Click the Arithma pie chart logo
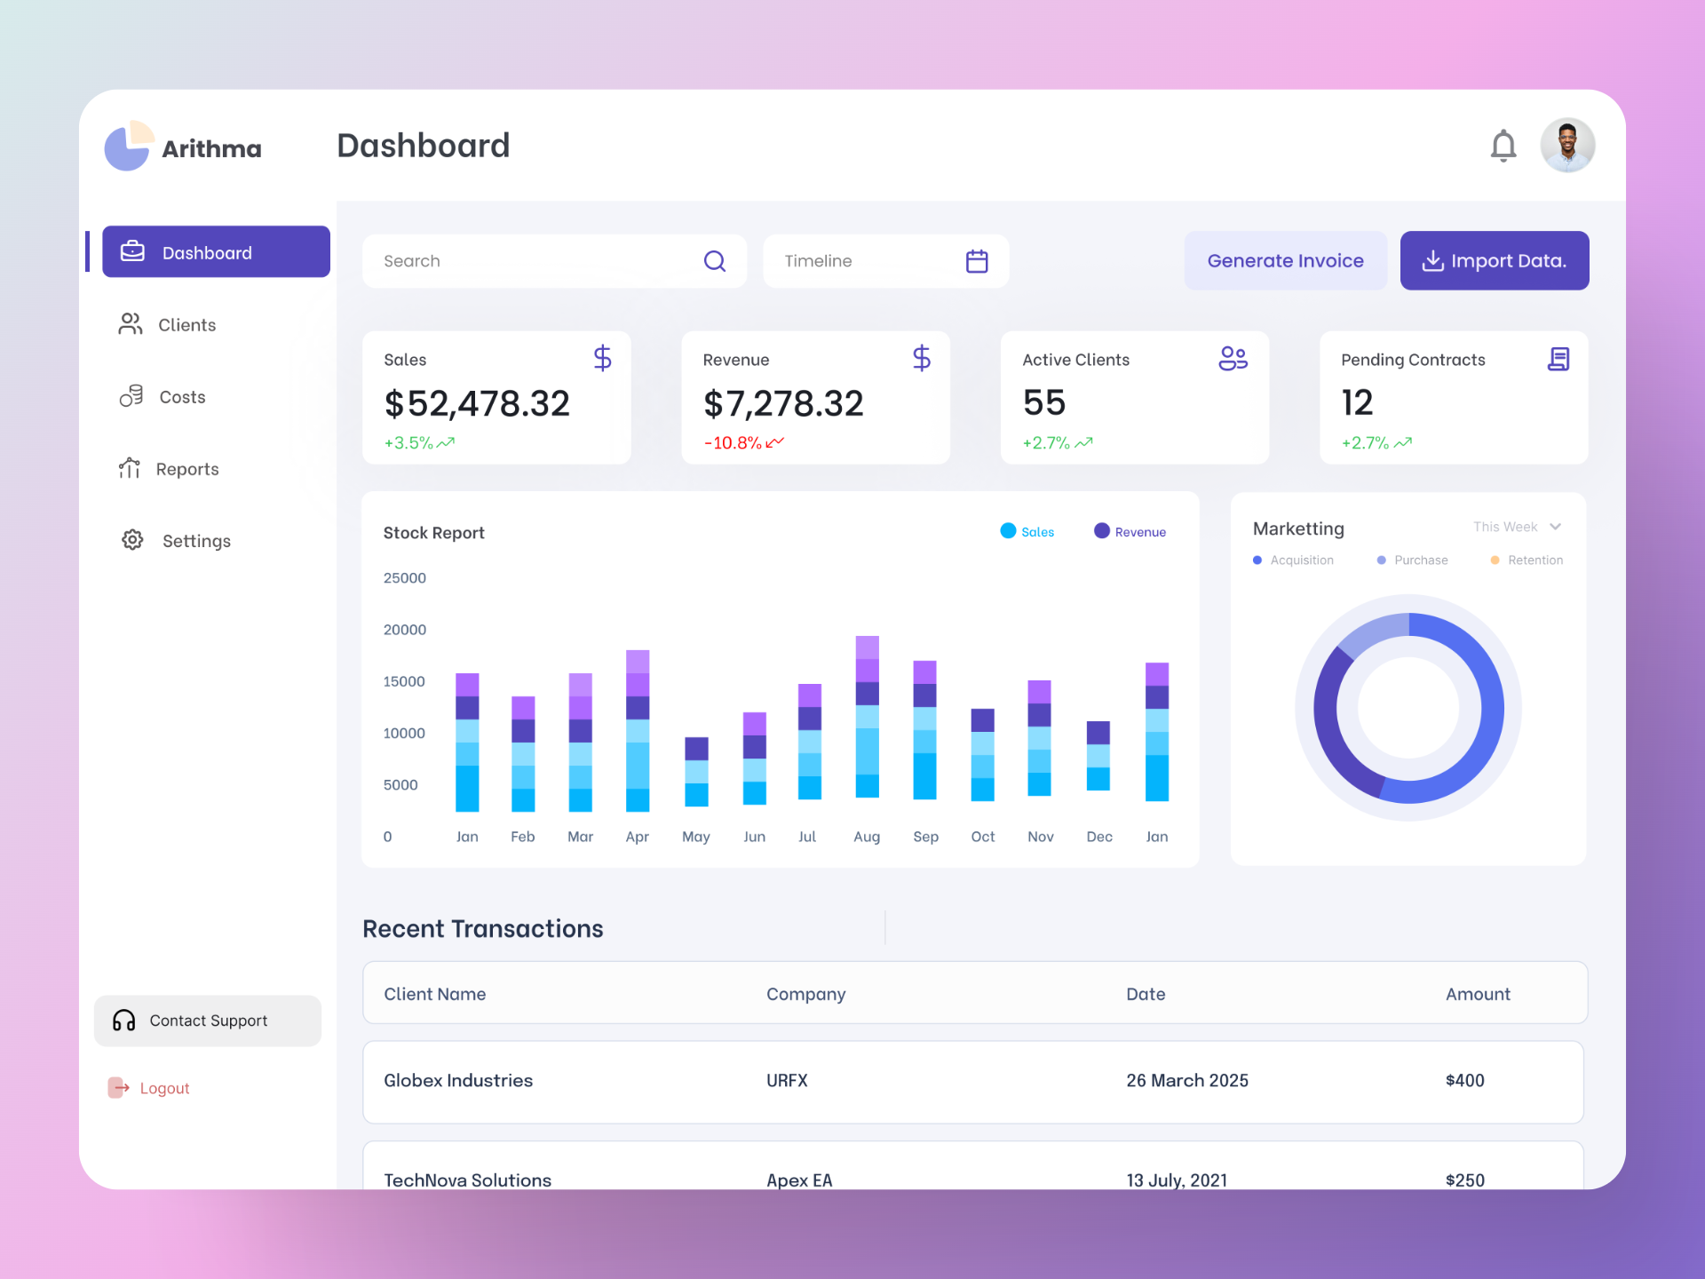The height and width of the screenshot is (1279, 1705). coord(128,147)
